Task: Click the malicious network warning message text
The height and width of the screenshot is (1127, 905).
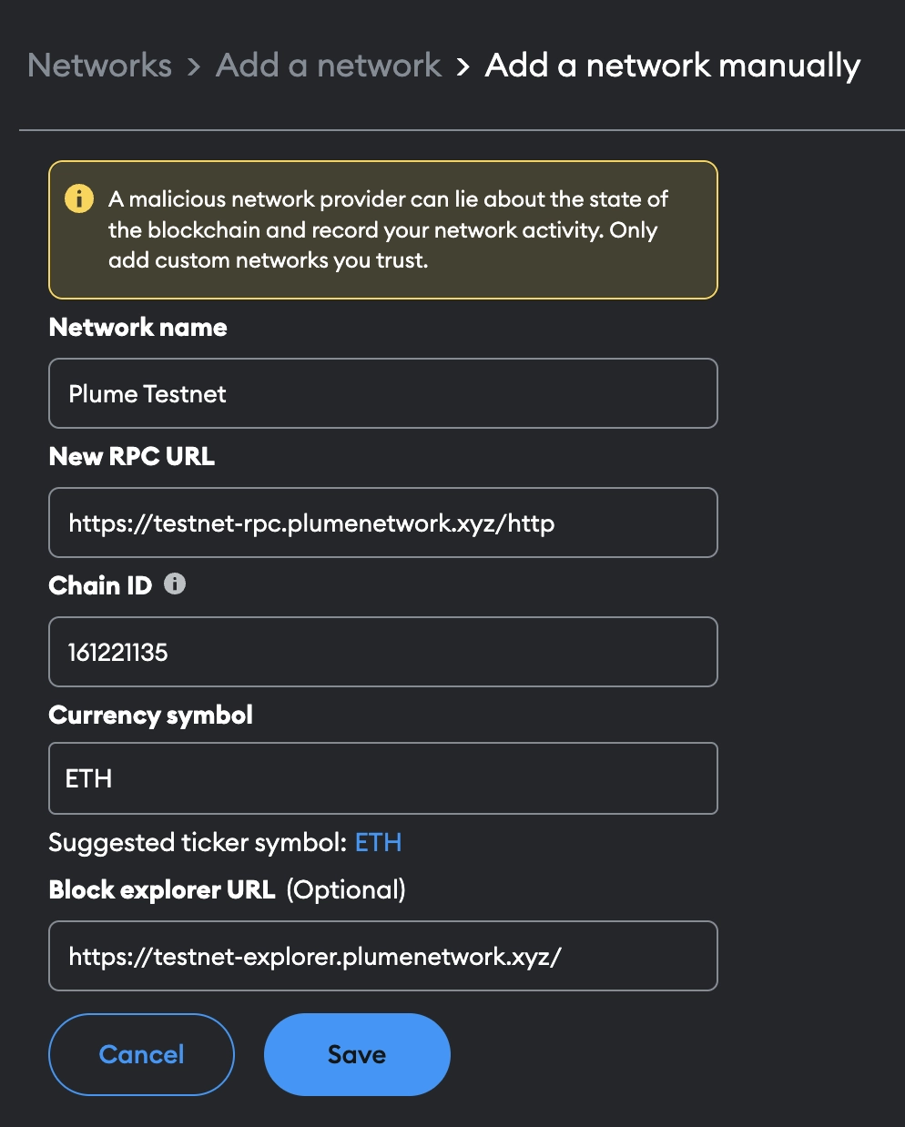Action: pos(387,229)
